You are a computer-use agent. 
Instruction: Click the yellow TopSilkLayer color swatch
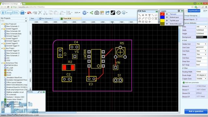pos(162,20)
